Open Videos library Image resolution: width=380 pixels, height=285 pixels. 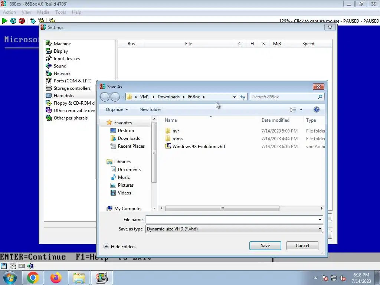click(x=124, y=193)
